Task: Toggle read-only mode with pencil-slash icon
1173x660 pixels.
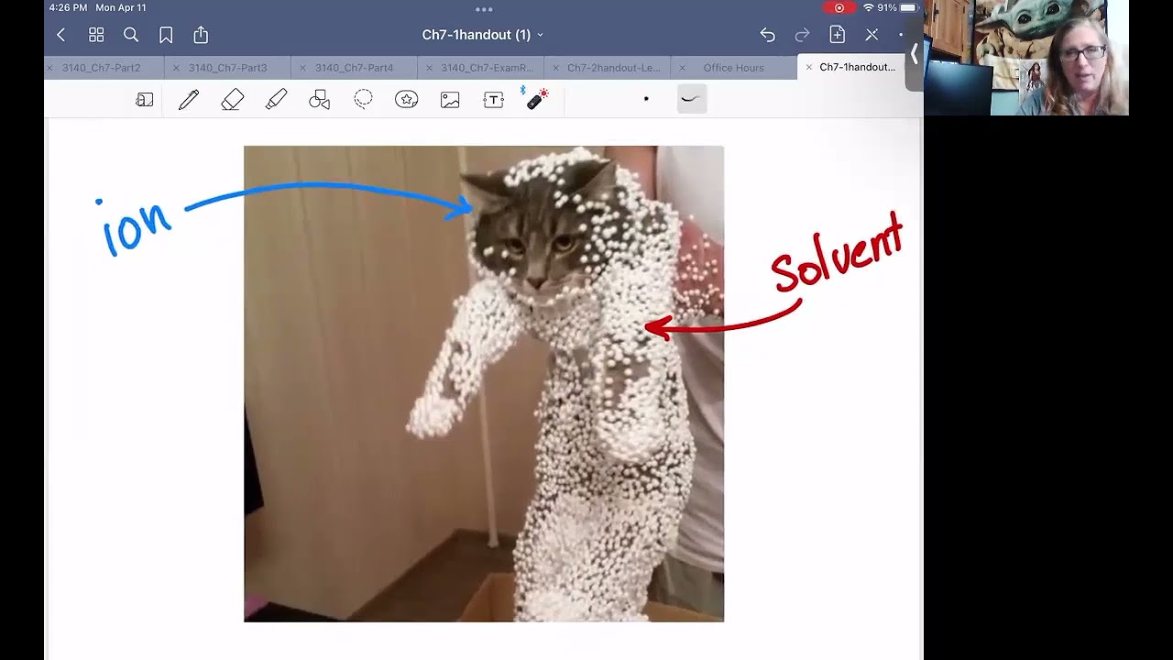Action: point(872,35)
